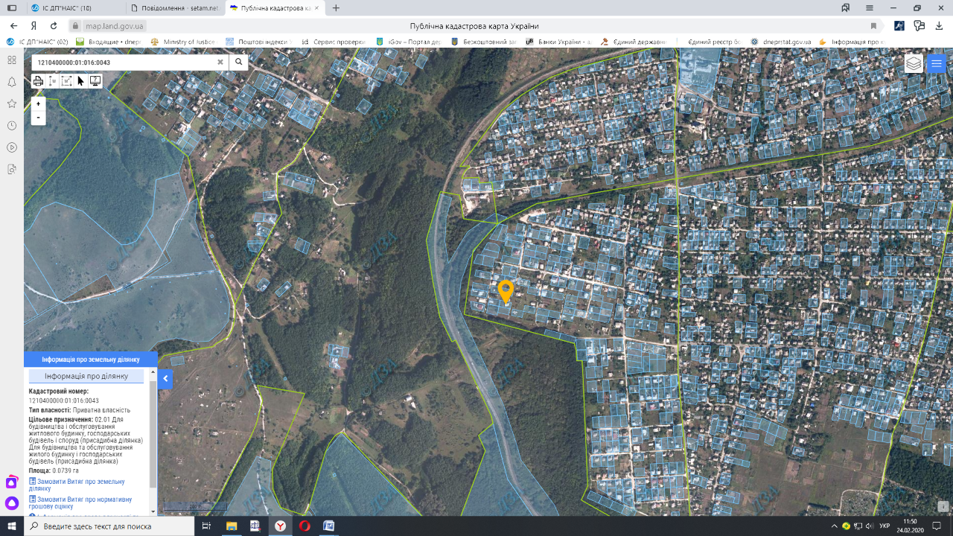The image size is (953, 536).
Task: Open a new browser tab
Action: coord(336,7)
